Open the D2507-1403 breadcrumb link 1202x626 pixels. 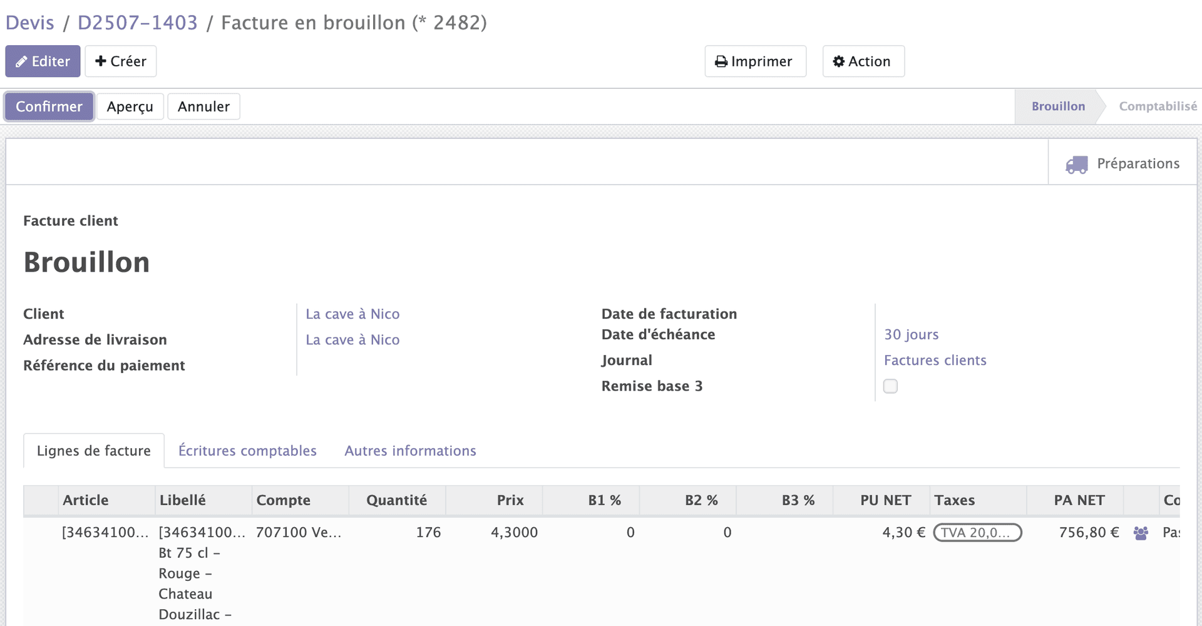137,23
